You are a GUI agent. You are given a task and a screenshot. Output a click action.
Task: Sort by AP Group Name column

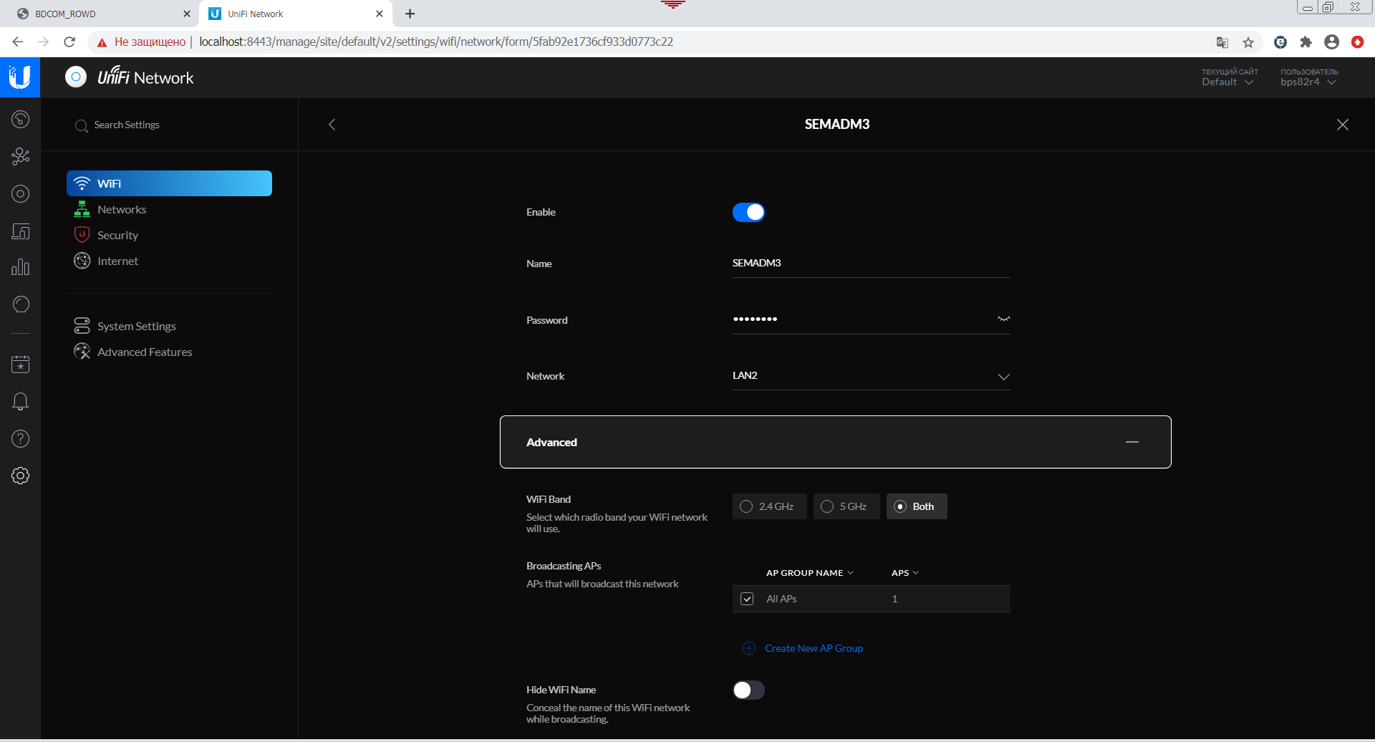coord(809,573)
